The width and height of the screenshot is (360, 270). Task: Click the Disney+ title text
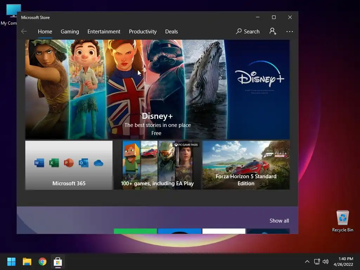(157, 116)
